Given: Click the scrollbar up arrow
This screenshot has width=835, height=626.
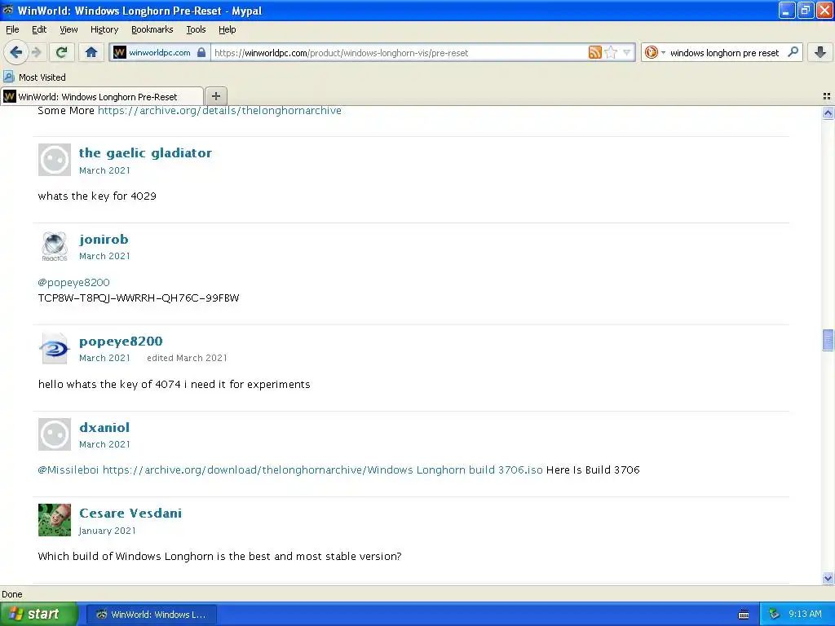Looking at the screenshot, I should point(828,112).
